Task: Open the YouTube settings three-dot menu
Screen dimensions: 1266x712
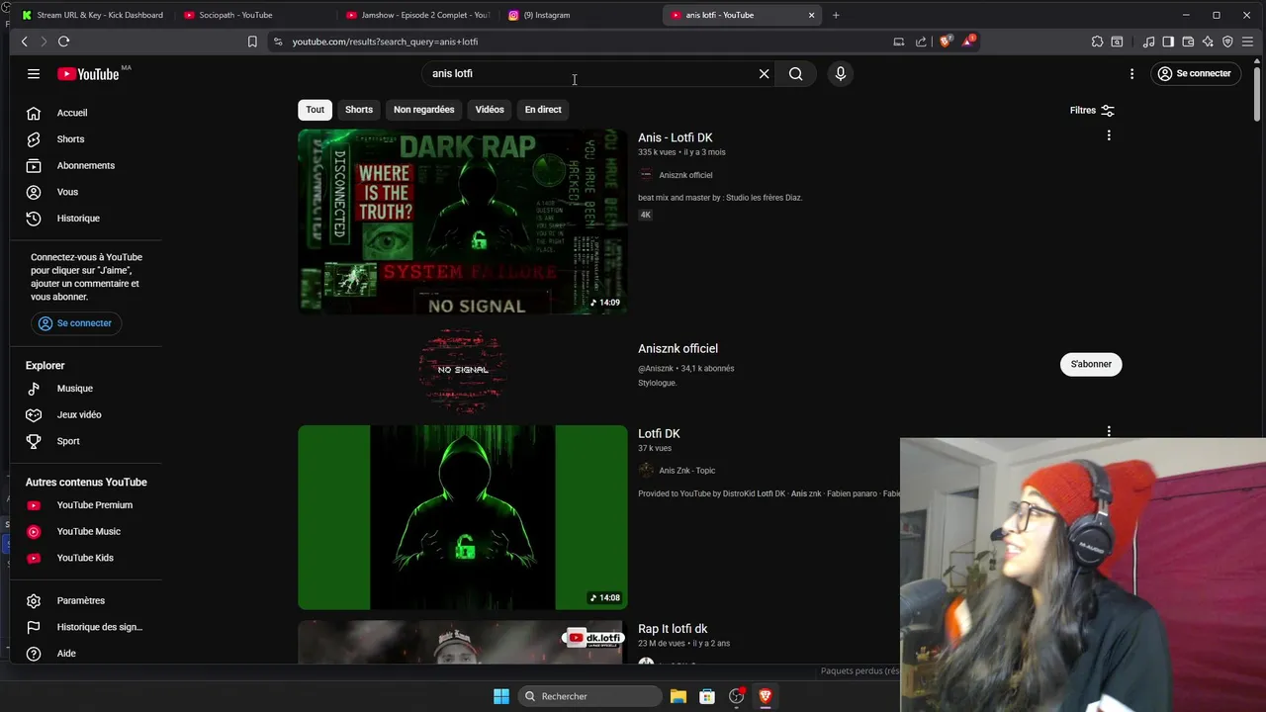Action: tap(1131, 73)
